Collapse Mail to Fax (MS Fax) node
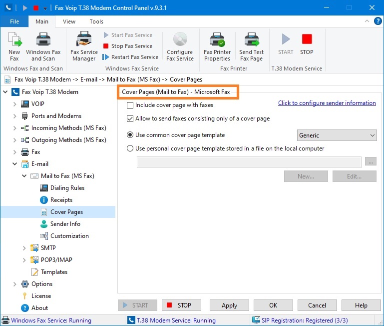This screenshot has height=326, width=384. (24, 176)
